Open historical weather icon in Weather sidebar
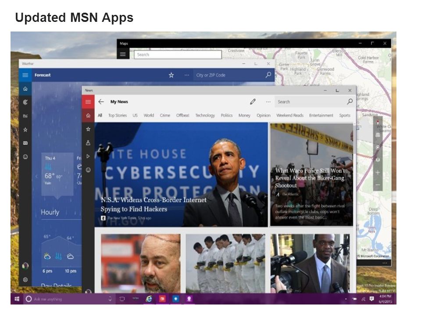Viewport: 421px width, 315px height. coord(25,116)
